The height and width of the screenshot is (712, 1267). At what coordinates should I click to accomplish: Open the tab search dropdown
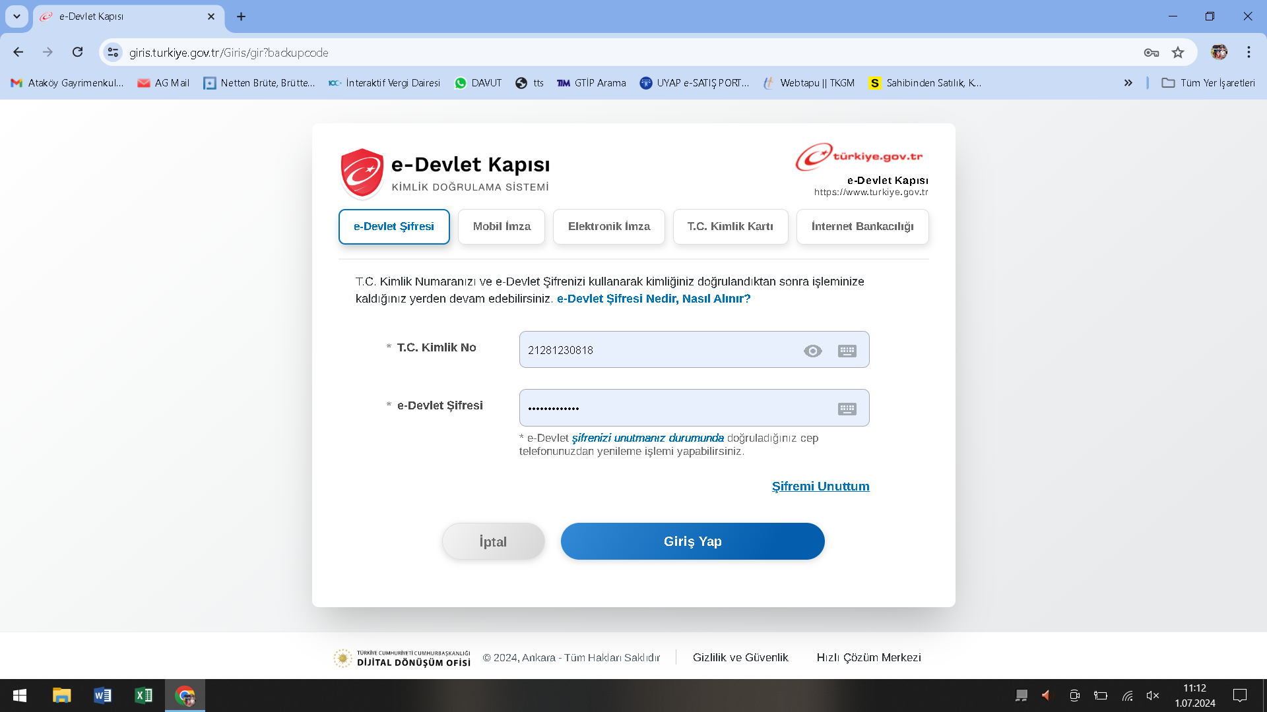click(17, 16)
